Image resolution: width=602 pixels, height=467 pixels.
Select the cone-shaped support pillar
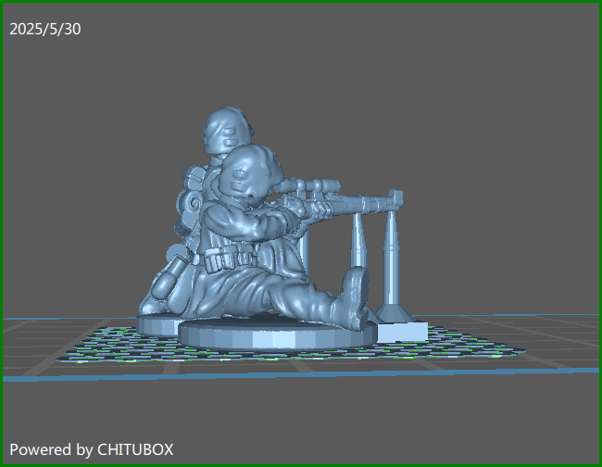click(x=391, y=269)
